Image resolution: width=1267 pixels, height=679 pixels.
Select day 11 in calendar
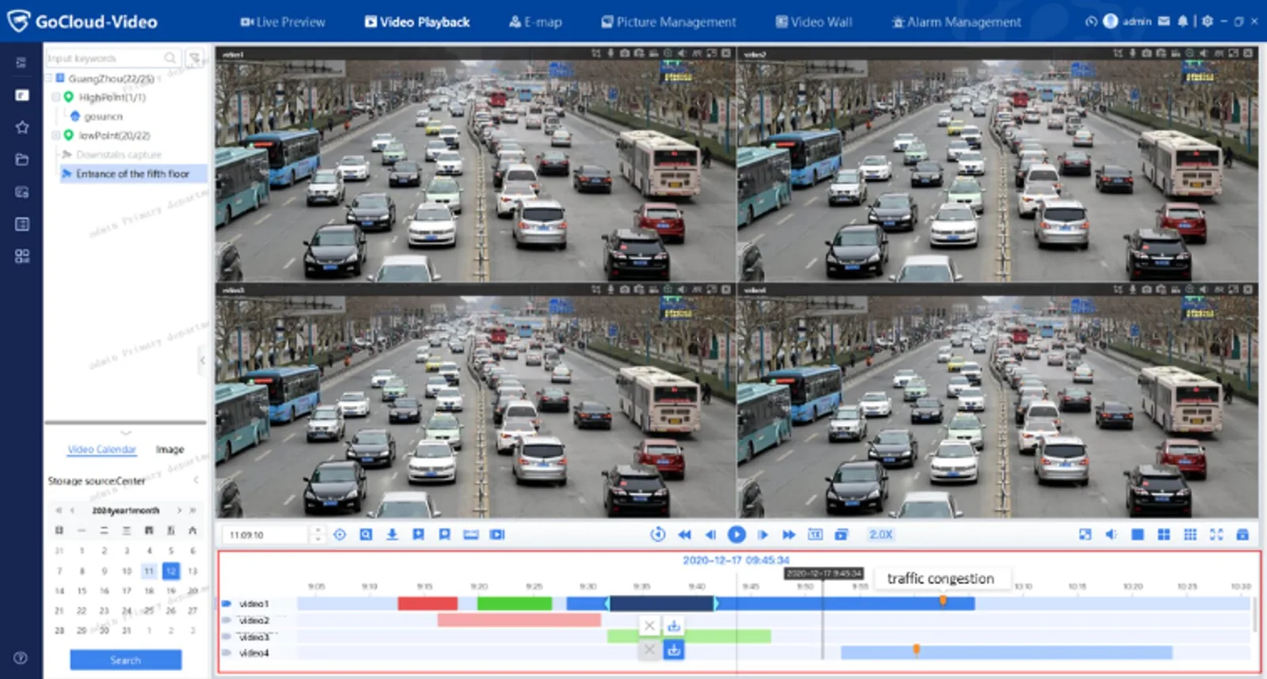(x=149, y=571)
